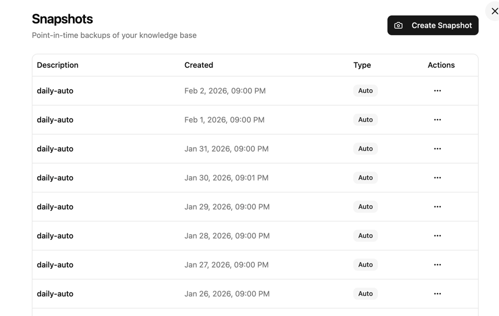Select the Feb 1, 2026 timestamp text
The image size is (499, 316).
coord(224,119)
